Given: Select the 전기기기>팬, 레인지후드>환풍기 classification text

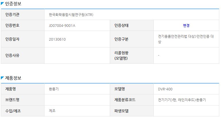Looking at the screenshot, I should click(x=182, y=100).
